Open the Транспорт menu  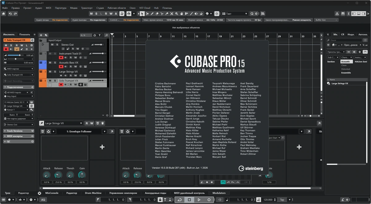(87, 8)
